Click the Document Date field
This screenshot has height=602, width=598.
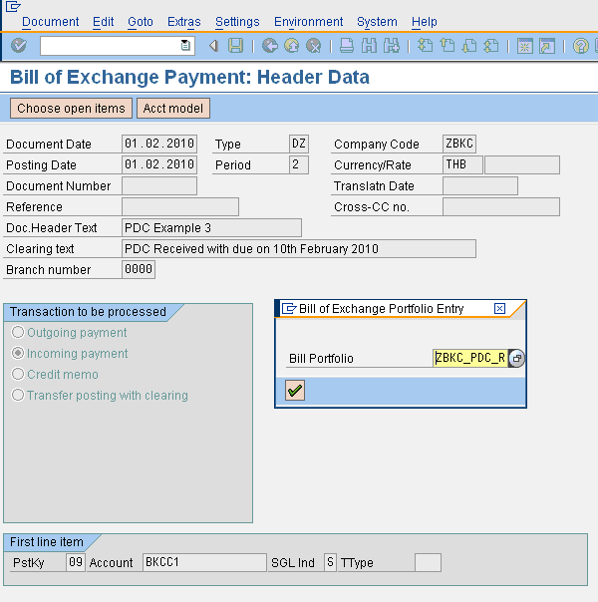coord(159,144)
